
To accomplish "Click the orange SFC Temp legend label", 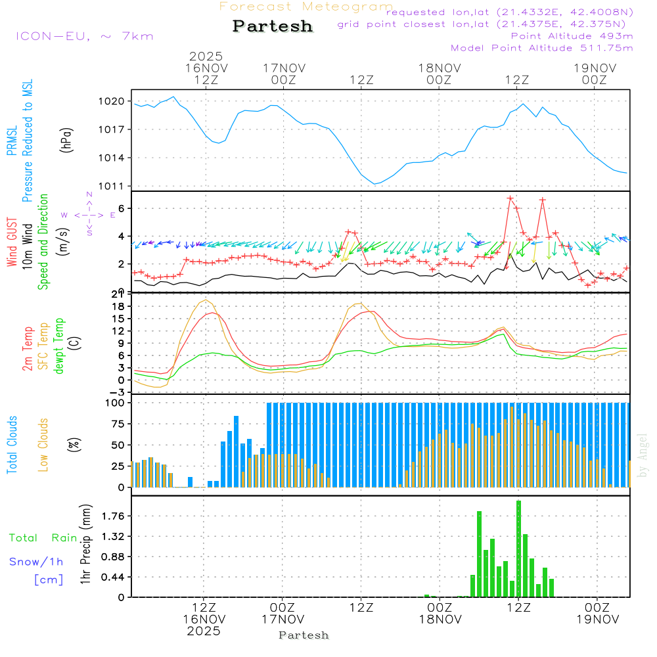I will coord(44,347).
